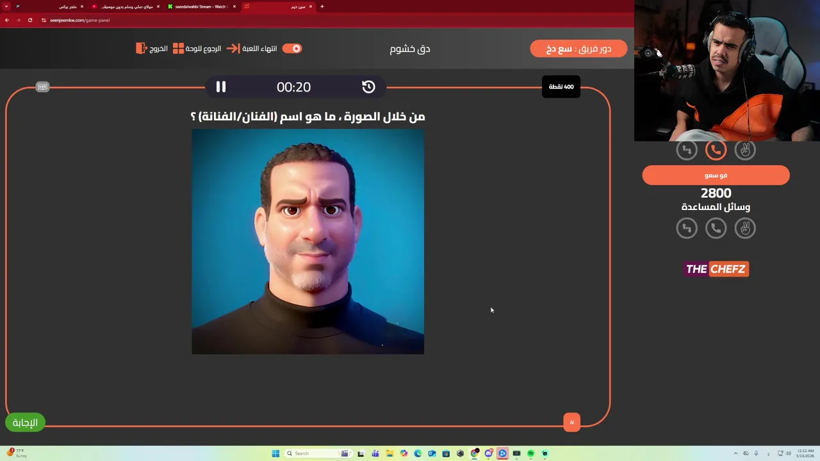This screenshot has width=820, height=461.
Task: Reveal the answer with the green الإجابة button
Action: click(26, 423)
